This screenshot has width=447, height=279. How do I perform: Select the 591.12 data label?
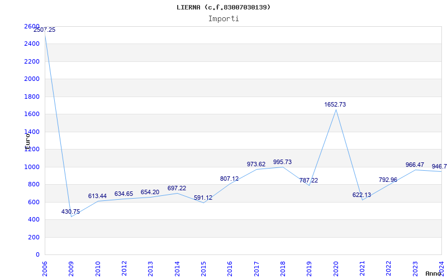[x=203, y=198]
